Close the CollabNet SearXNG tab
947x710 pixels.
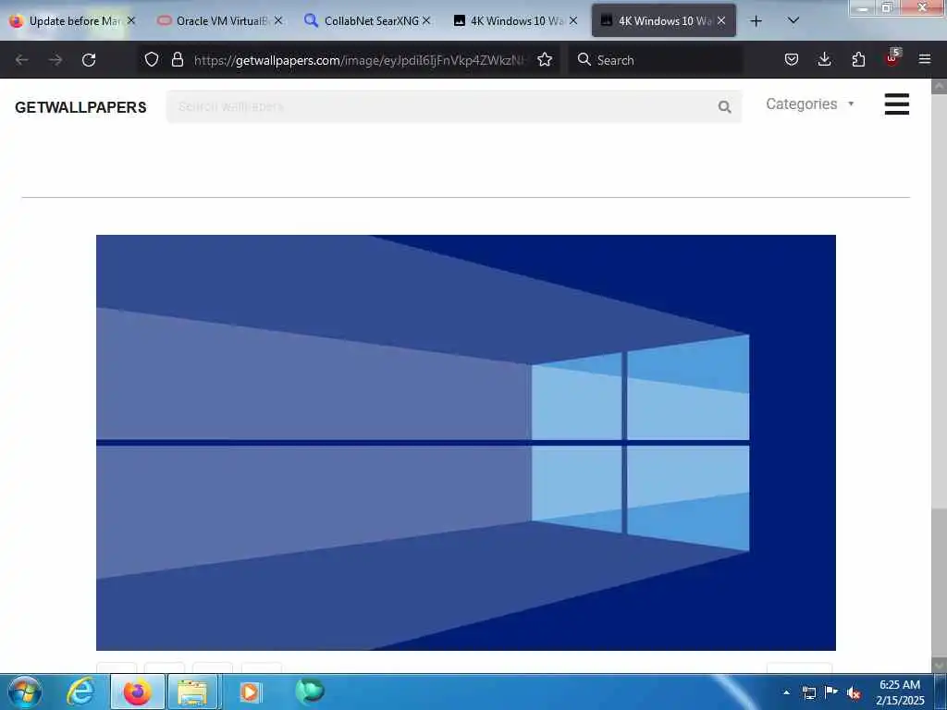click(x=426, y=20)
